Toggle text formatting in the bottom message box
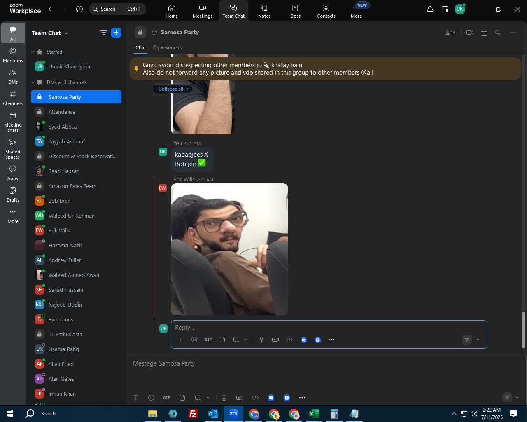Viewport: 527px width, 422px height. tap(135, 398)
